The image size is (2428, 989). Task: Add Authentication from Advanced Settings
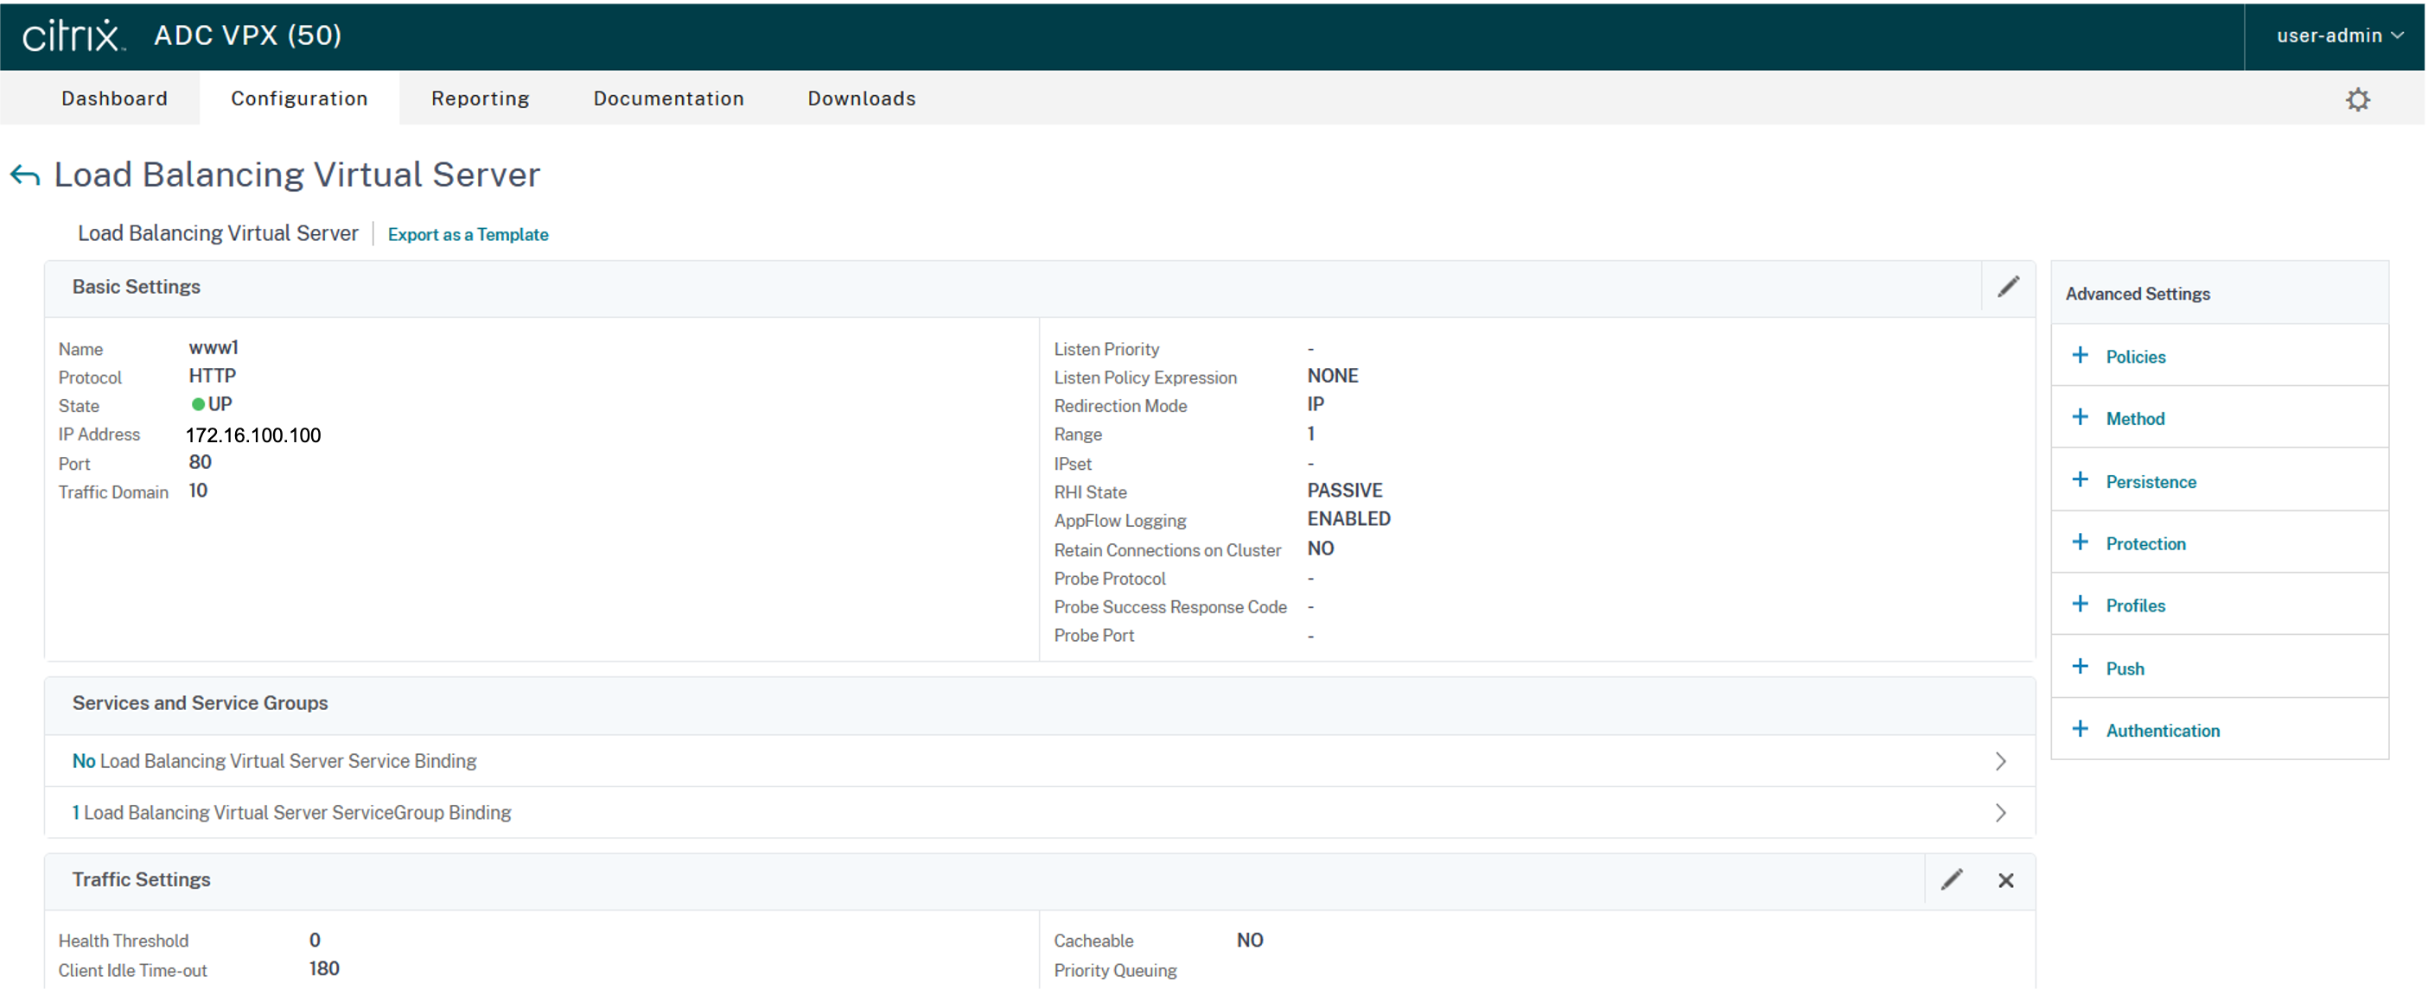(2161, 731)
